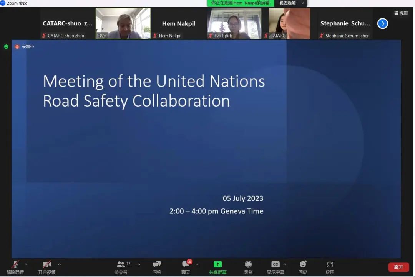
Task: Click the green share screen (共享屏幕) icon
Action: (217, 264)
